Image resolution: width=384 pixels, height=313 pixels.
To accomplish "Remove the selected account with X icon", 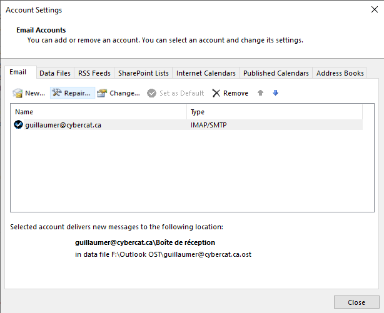I will click(216, 93).
